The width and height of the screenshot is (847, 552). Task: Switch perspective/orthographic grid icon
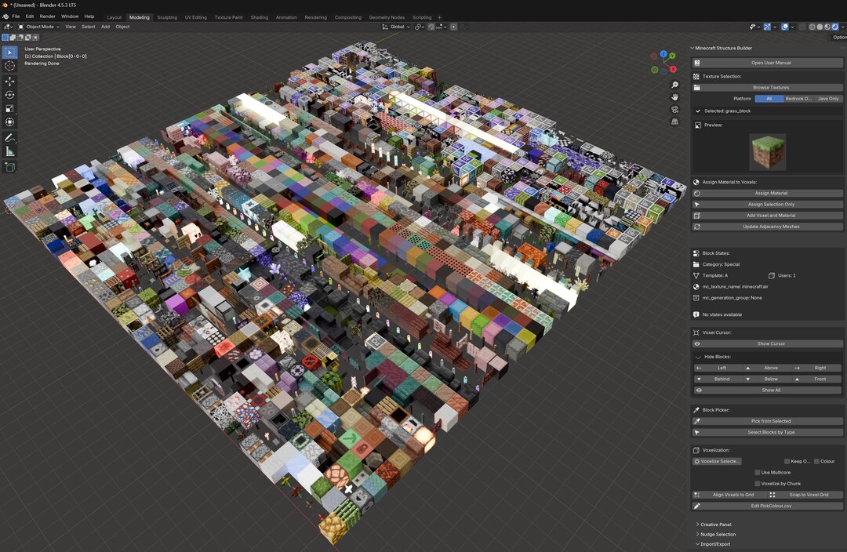click(x=674, y=122)
